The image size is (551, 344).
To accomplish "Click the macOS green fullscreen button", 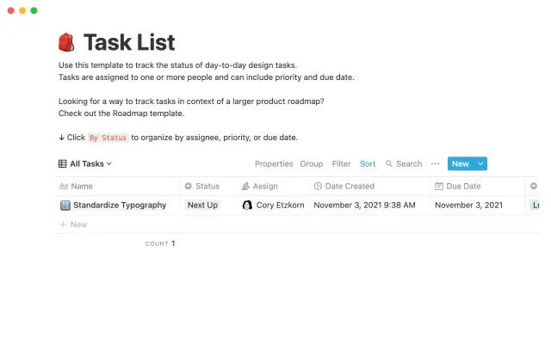I will [34, 10].
